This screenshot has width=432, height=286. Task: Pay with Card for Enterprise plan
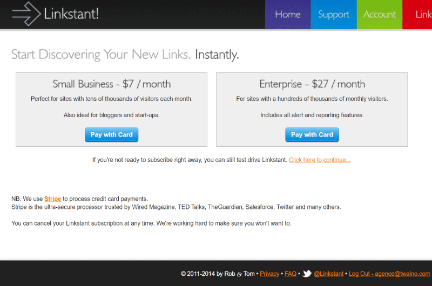pos(312,134)
